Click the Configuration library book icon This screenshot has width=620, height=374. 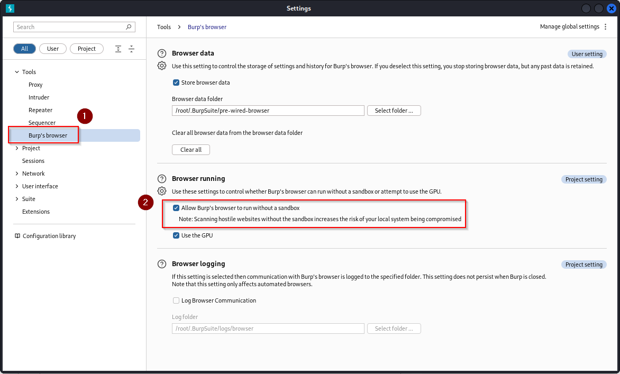(17, 236)
